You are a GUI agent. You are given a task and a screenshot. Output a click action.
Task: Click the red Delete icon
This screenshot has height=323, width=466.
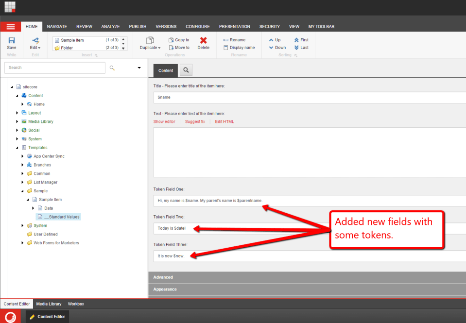pos(203,41)
